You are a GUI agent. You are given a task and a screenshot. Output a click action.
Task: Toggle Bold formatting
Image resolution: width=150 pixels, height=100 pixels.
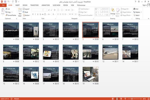pyautogui.click(x=33, y=14)
